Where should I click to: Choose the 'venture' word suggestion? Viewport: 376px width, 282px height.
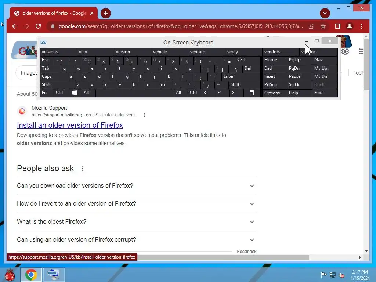tap(206, 52)
